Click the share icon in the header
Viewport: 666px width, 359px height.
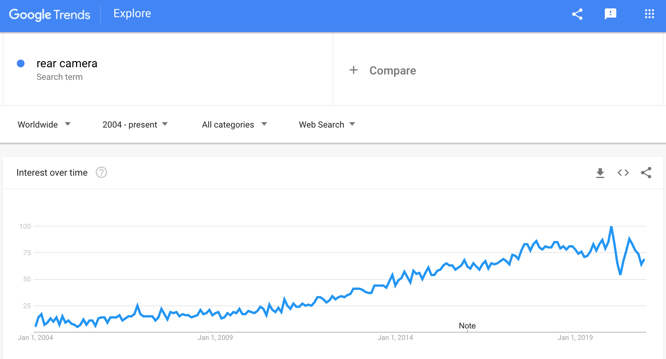[x=577, y=14]
